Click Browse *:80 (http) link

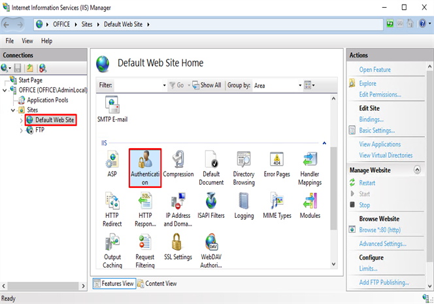pyautogui.click(x=380, y=230)
